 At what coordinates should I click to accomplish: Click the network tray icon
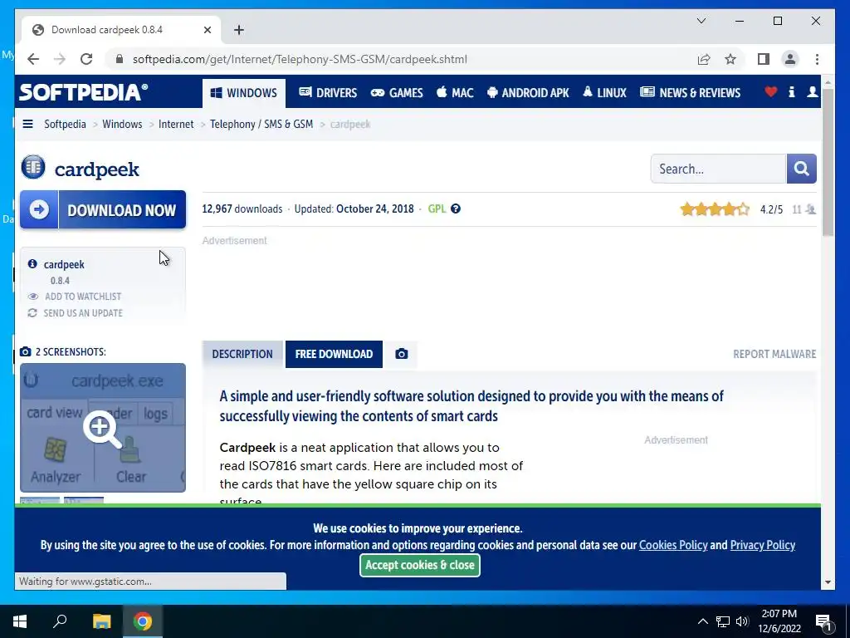click(x=723, y=621)
